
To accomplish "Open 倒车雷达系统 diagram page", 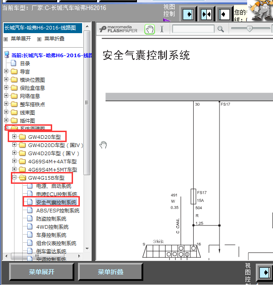I will point(51,251).
